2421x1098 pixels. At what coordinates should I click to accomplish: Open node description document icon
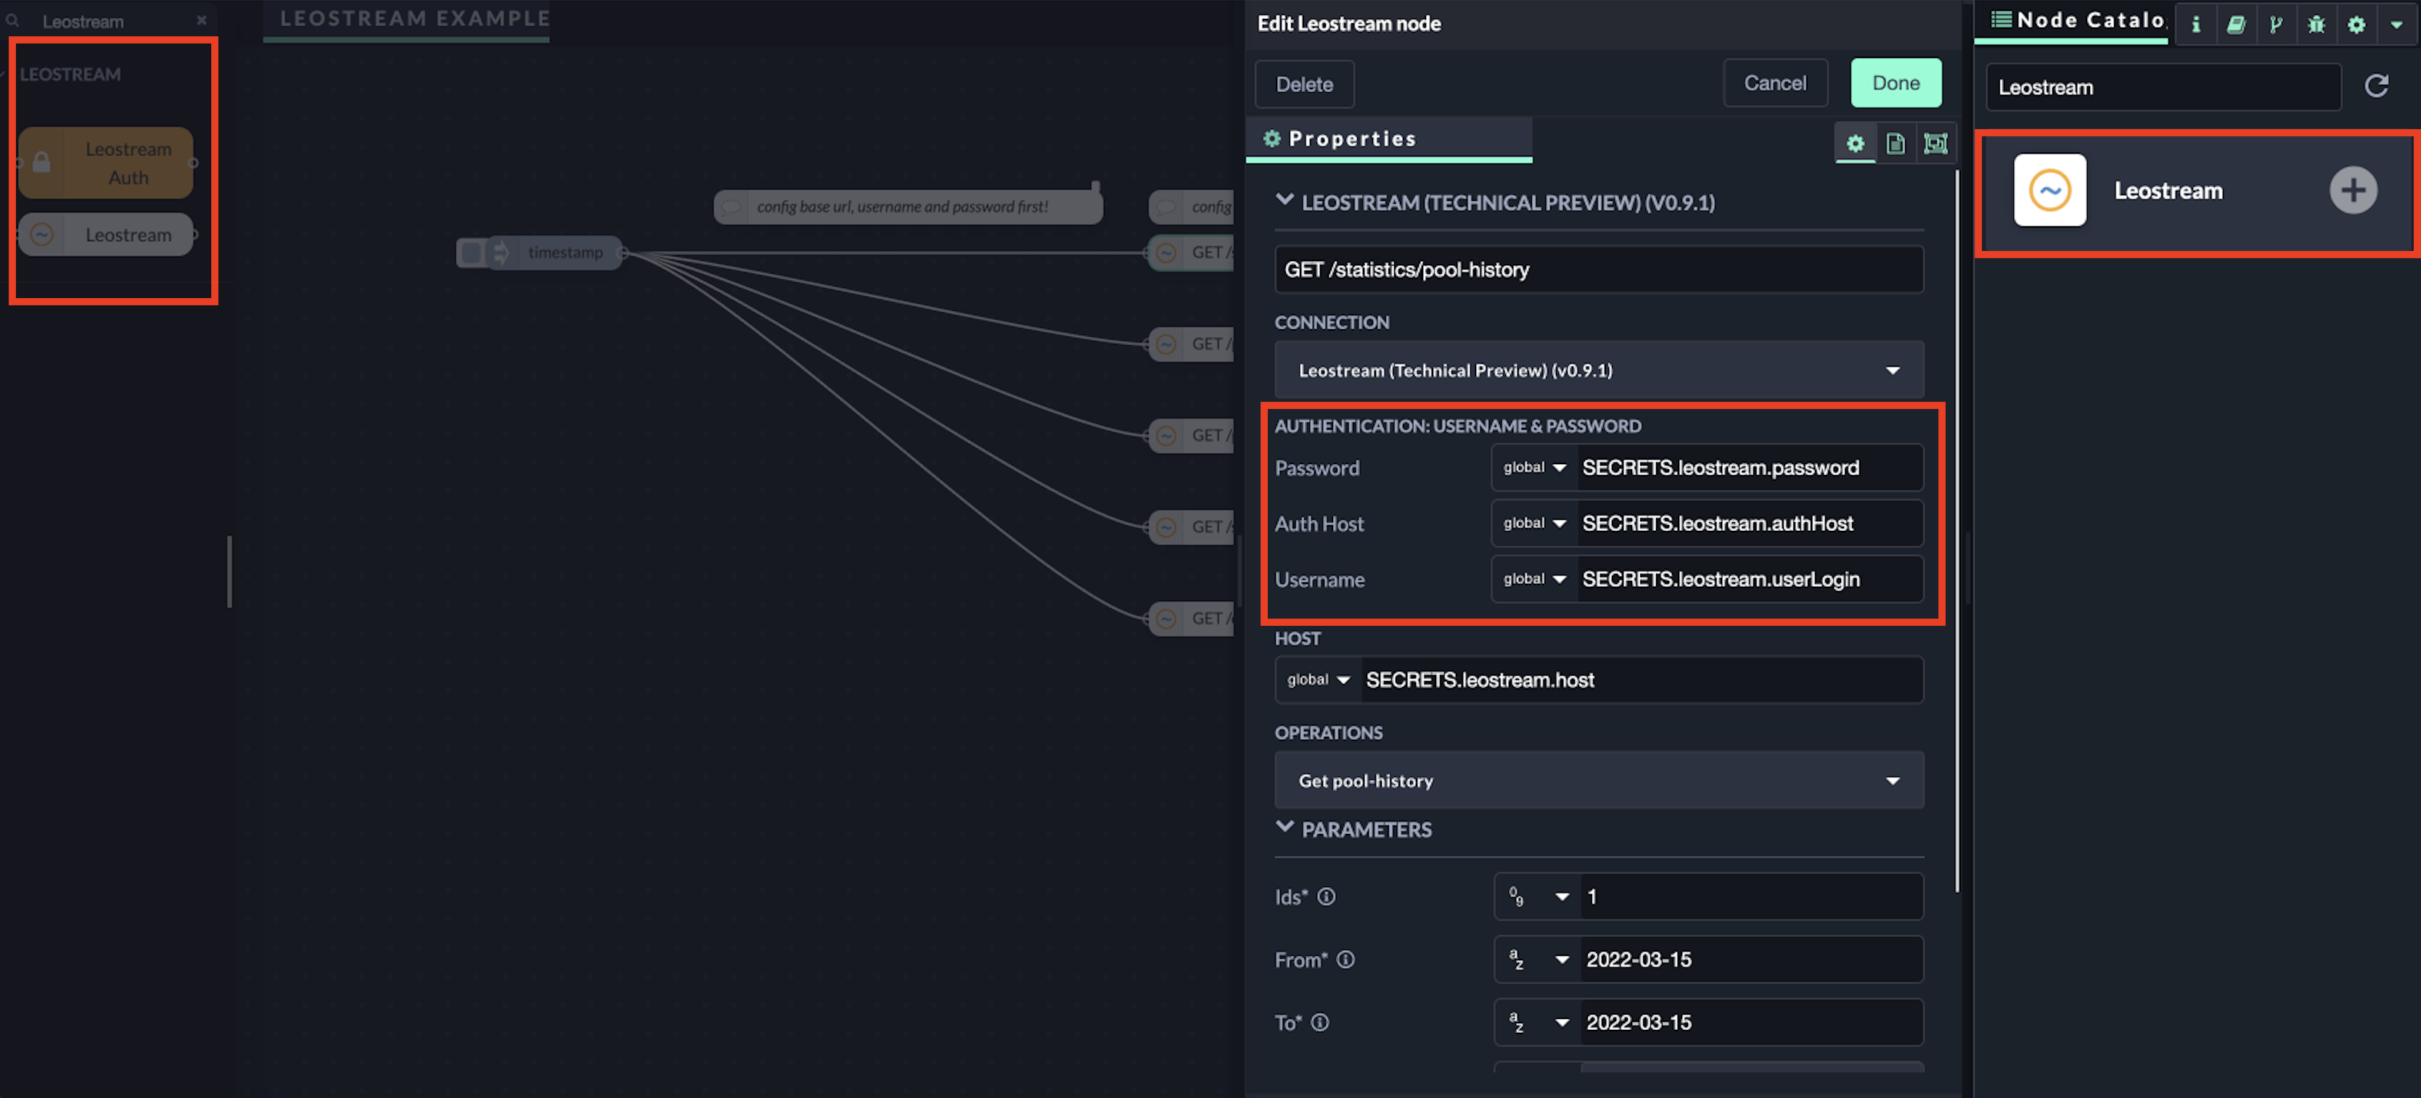(1895, 144)
